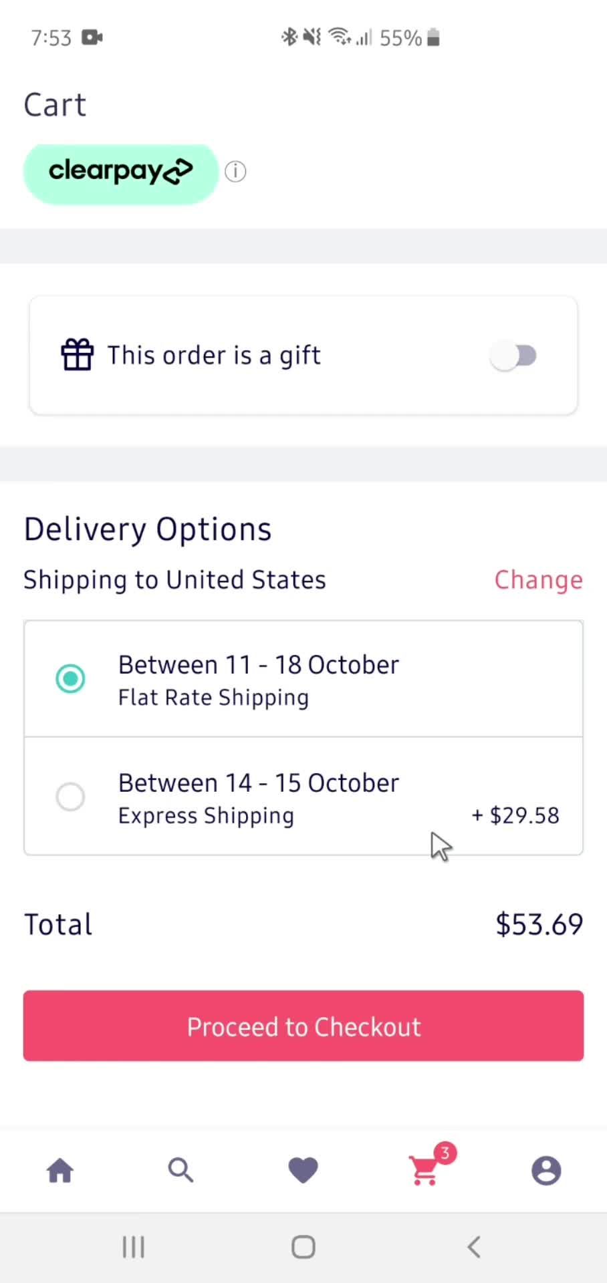Tap the Clearpay info icon
This screenshot has width=607, height=1283.
(x=235, y=172)
